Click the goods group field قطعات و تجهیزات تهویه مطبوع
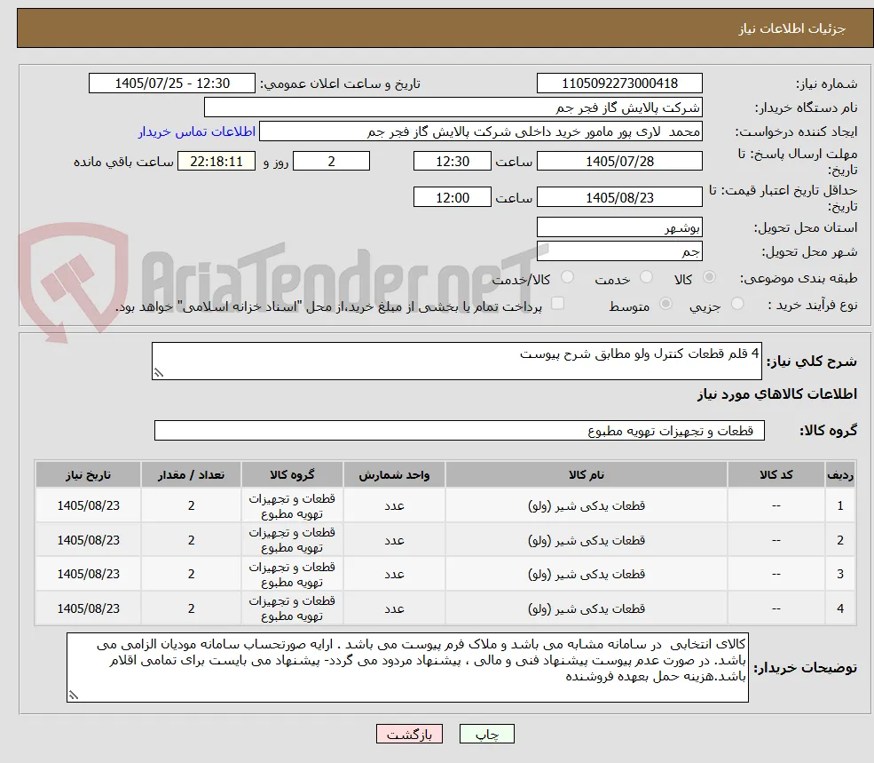This screenshot has width=874, height=763. (x=460, y=430)
